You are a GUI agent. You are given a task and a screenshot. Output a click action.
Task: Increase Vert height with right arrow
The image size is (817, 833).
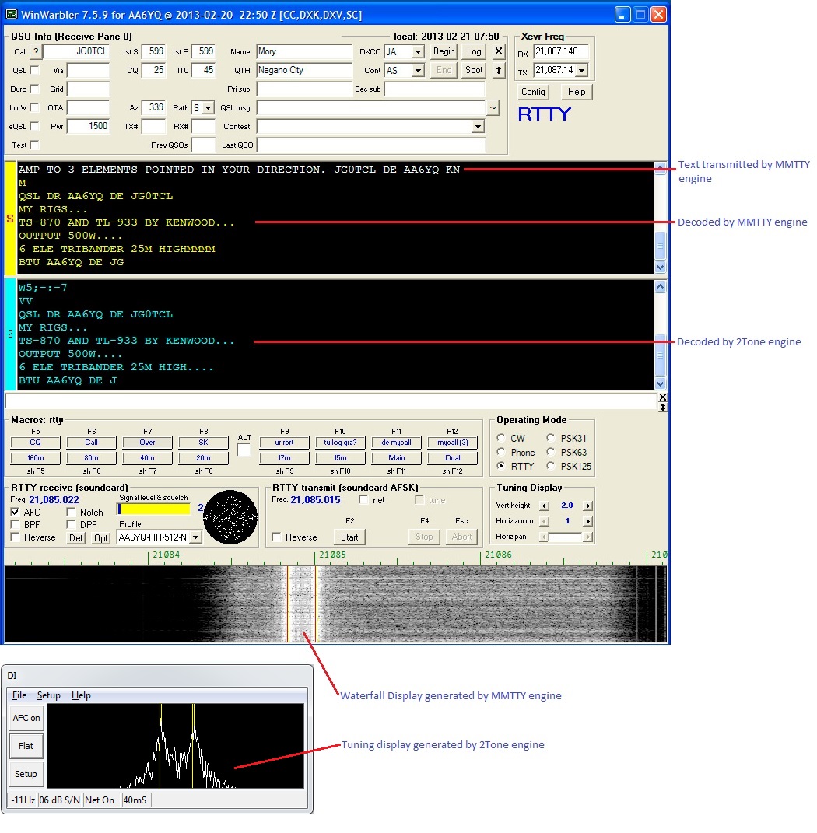[587, 506]
